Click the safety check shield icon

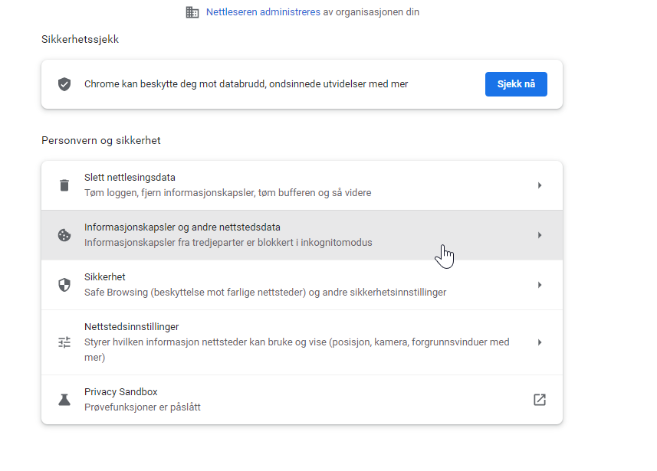pyautogui.click(x=64, y=84)
